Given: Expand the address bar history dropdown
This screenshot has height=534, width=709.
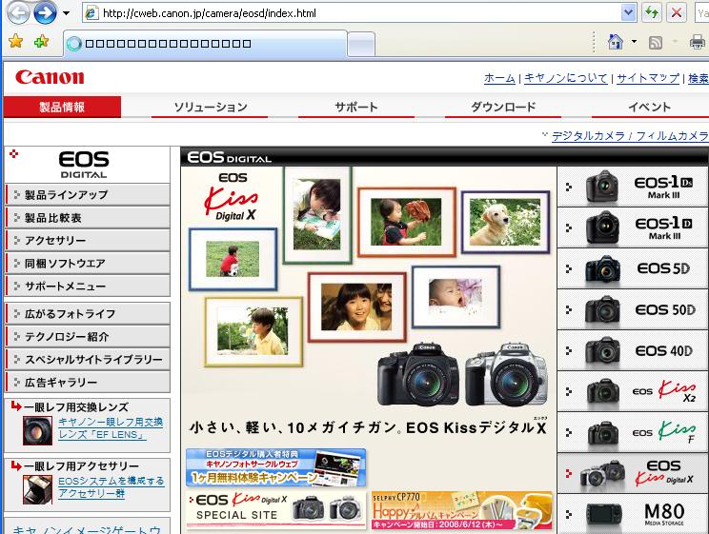Looking at the screenshot, I should click(x=628, y=13).
